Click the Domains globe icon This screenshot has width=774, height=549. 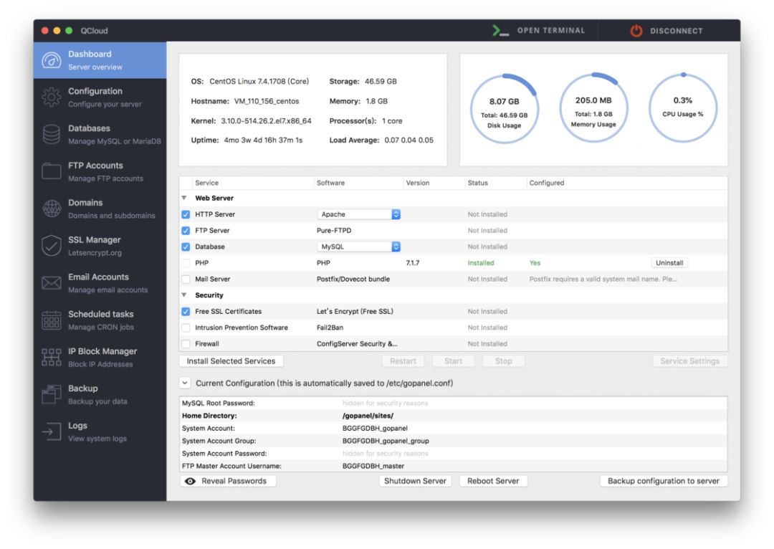point(52,209)
